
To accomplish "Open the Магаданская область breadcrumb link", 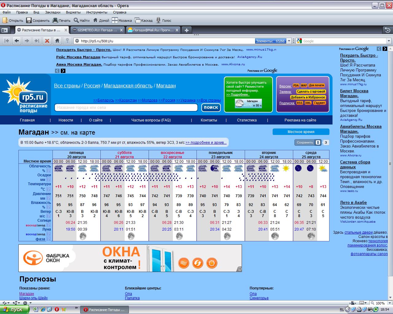I will [128, 86].
